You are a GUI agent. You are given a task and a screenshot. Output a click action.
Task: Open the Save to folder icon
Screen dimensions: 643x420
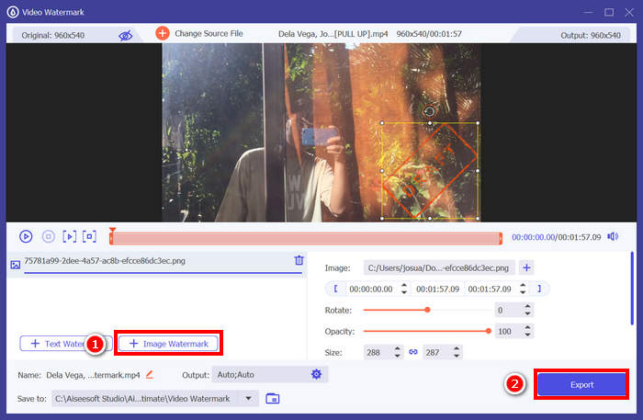tap(273, 398)
